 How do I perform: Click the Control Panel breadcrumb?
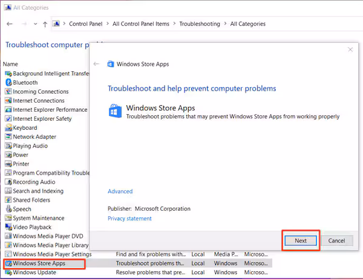[86, 24]
